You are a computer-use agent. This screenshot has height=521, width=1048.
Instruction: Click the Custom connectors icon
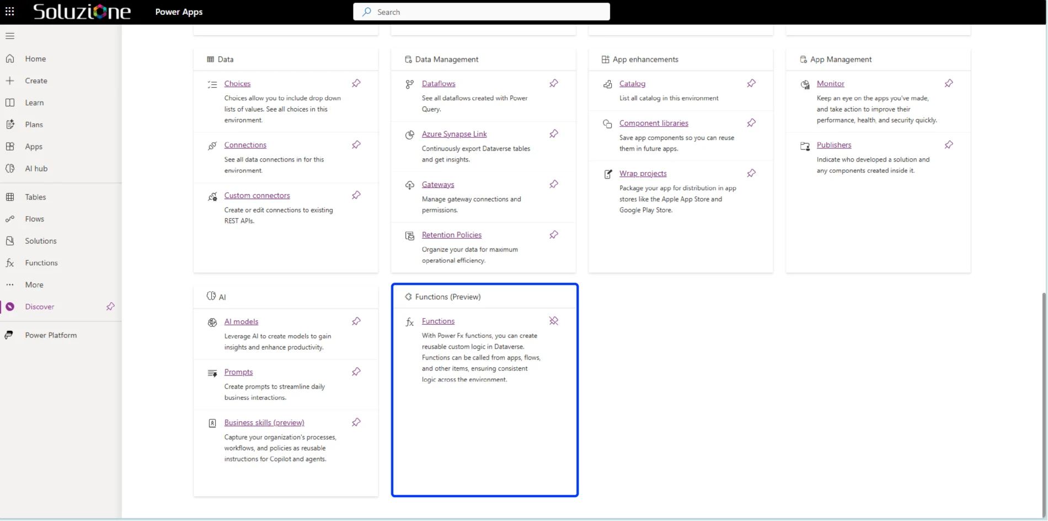pyautogui.click(x=212, y=197)
